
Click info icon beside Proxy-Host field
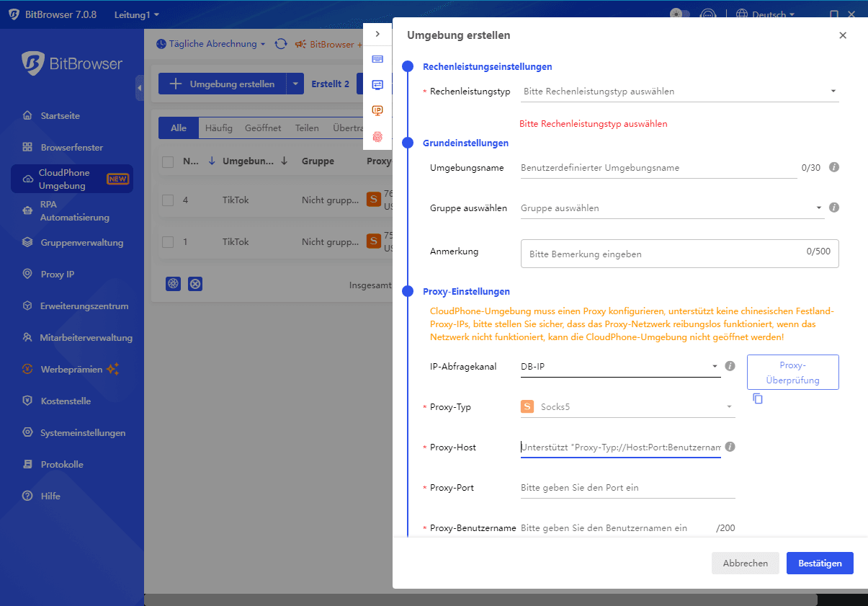point(730,447)
